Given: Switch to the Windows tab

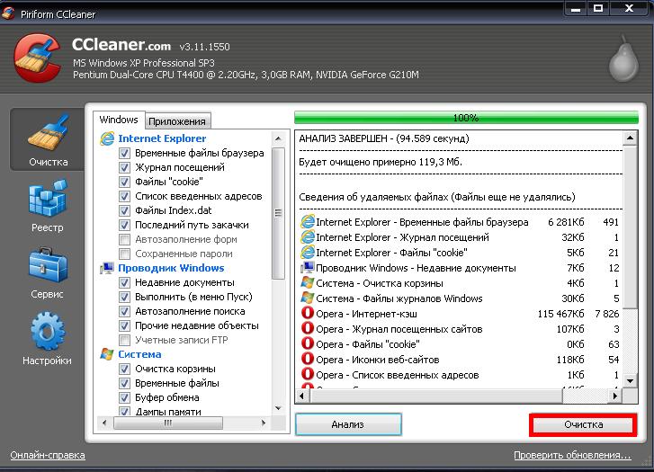Looking at the screenshot, I should [119, 120].
